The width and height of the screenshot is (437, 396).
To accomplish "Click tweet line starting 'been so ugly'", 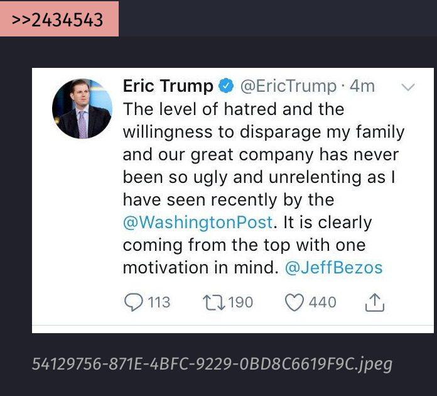I will click(x=259, y=177).
